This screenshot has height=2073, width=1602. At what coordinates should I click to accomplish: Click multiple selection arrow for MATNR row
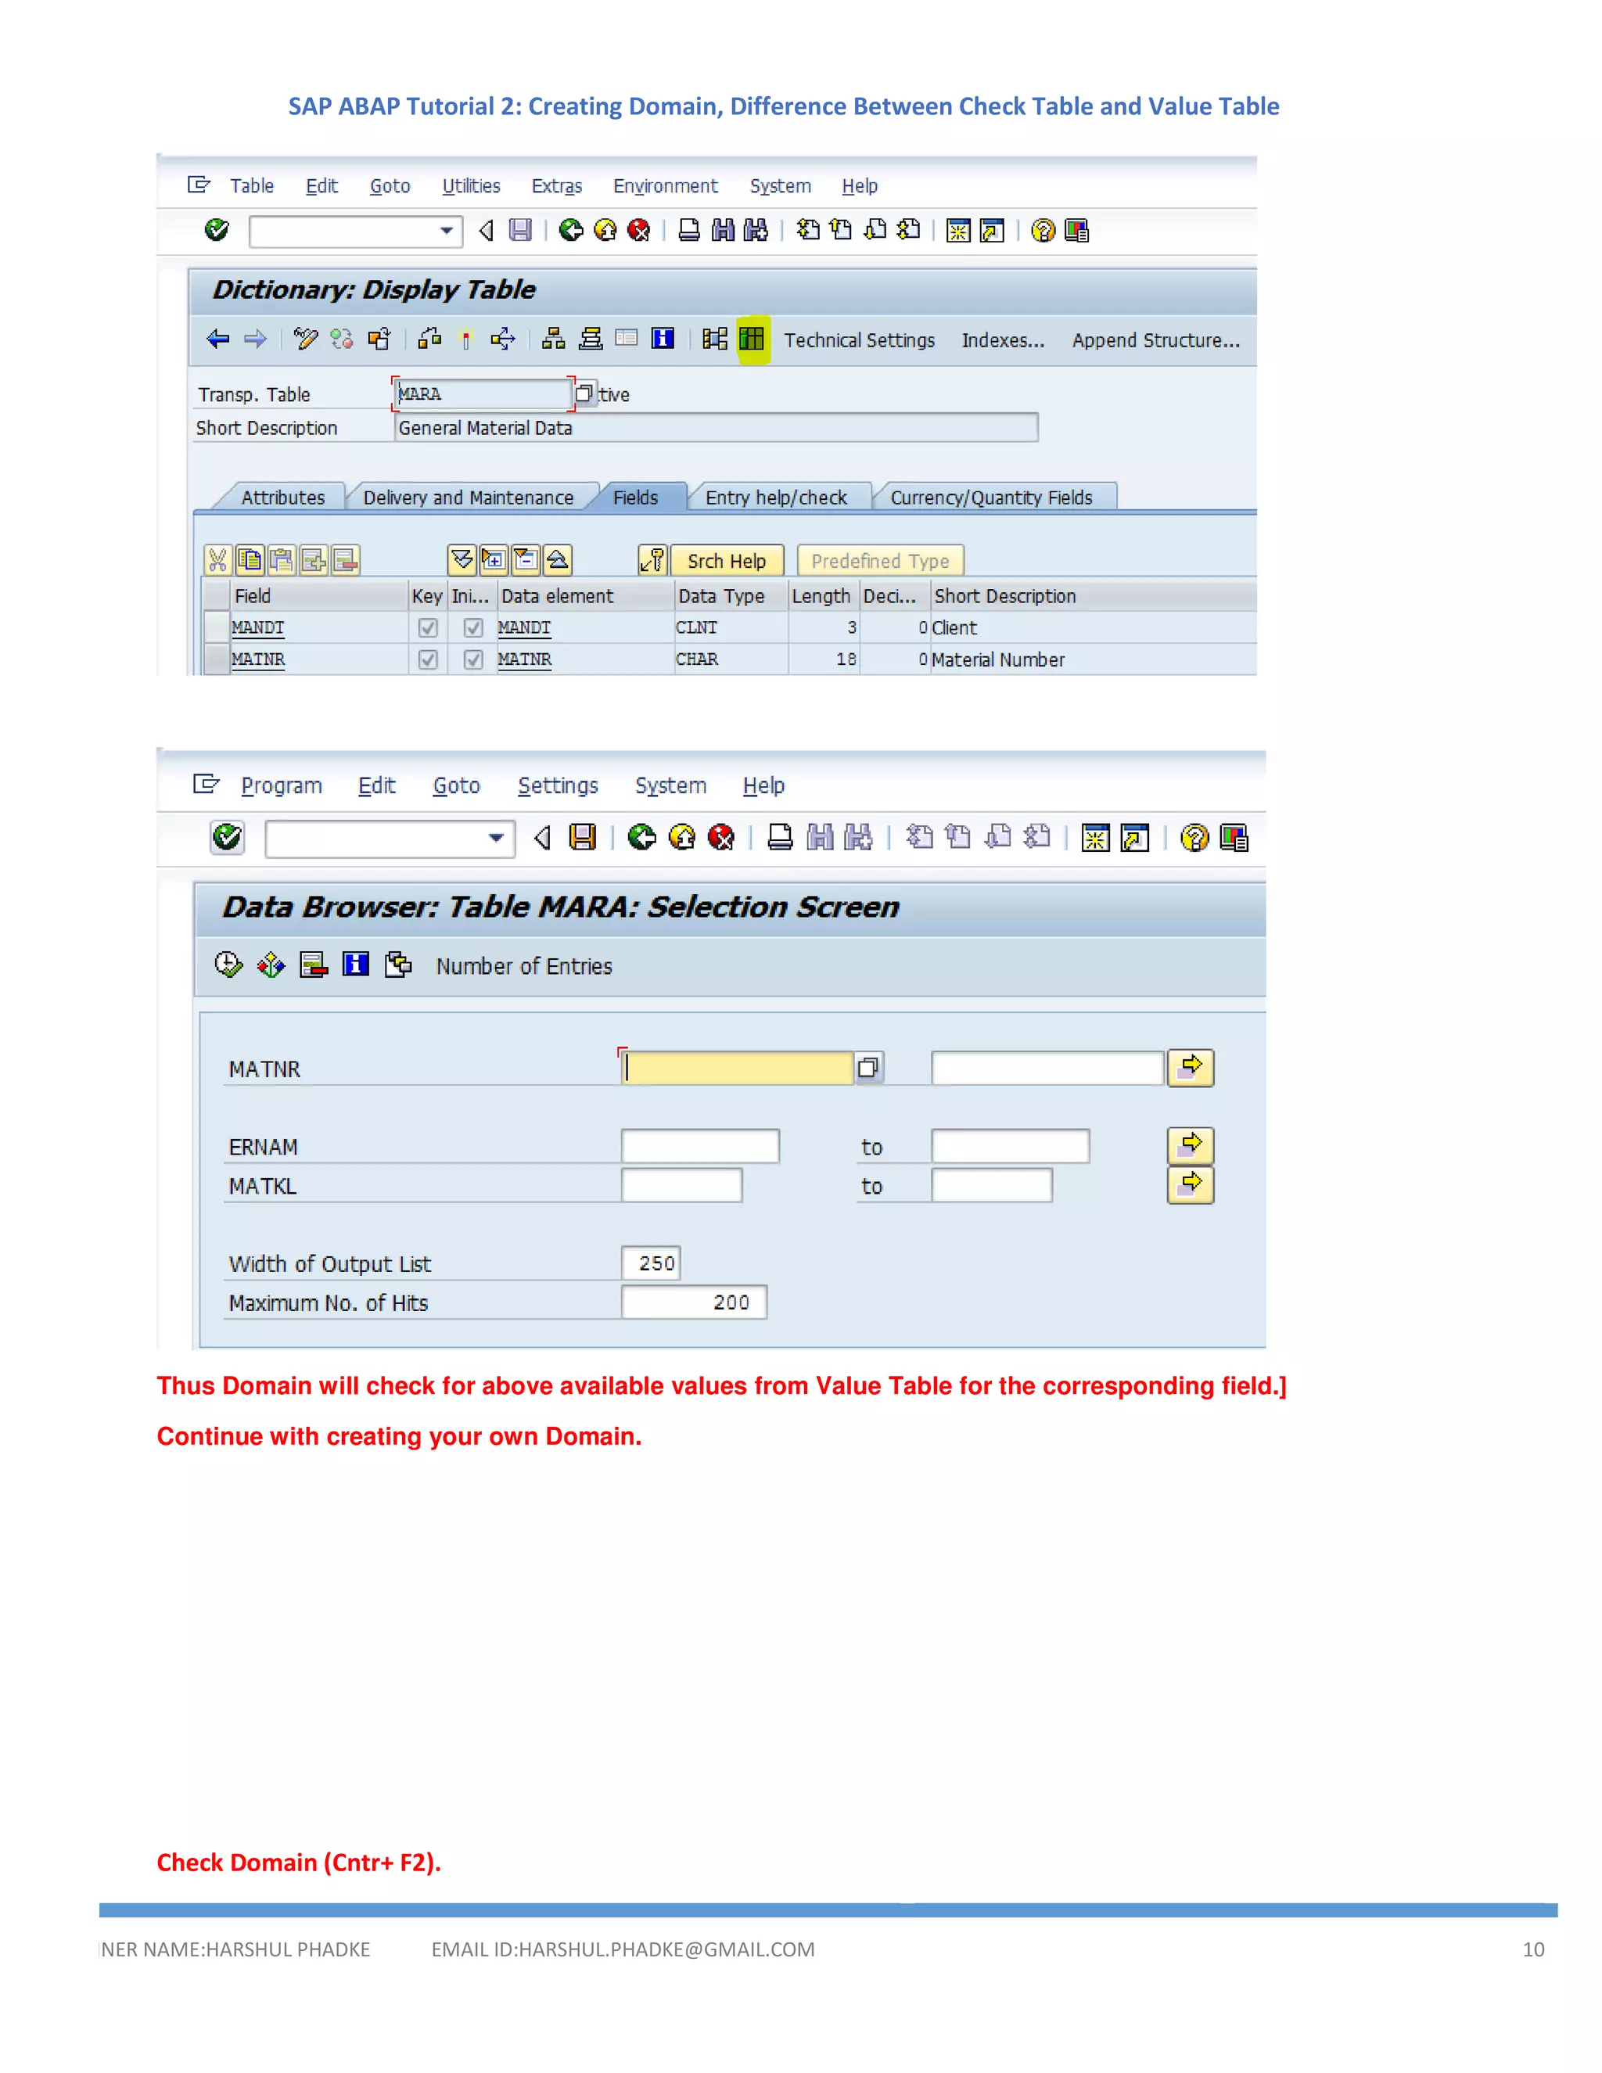(1191, 1068)
